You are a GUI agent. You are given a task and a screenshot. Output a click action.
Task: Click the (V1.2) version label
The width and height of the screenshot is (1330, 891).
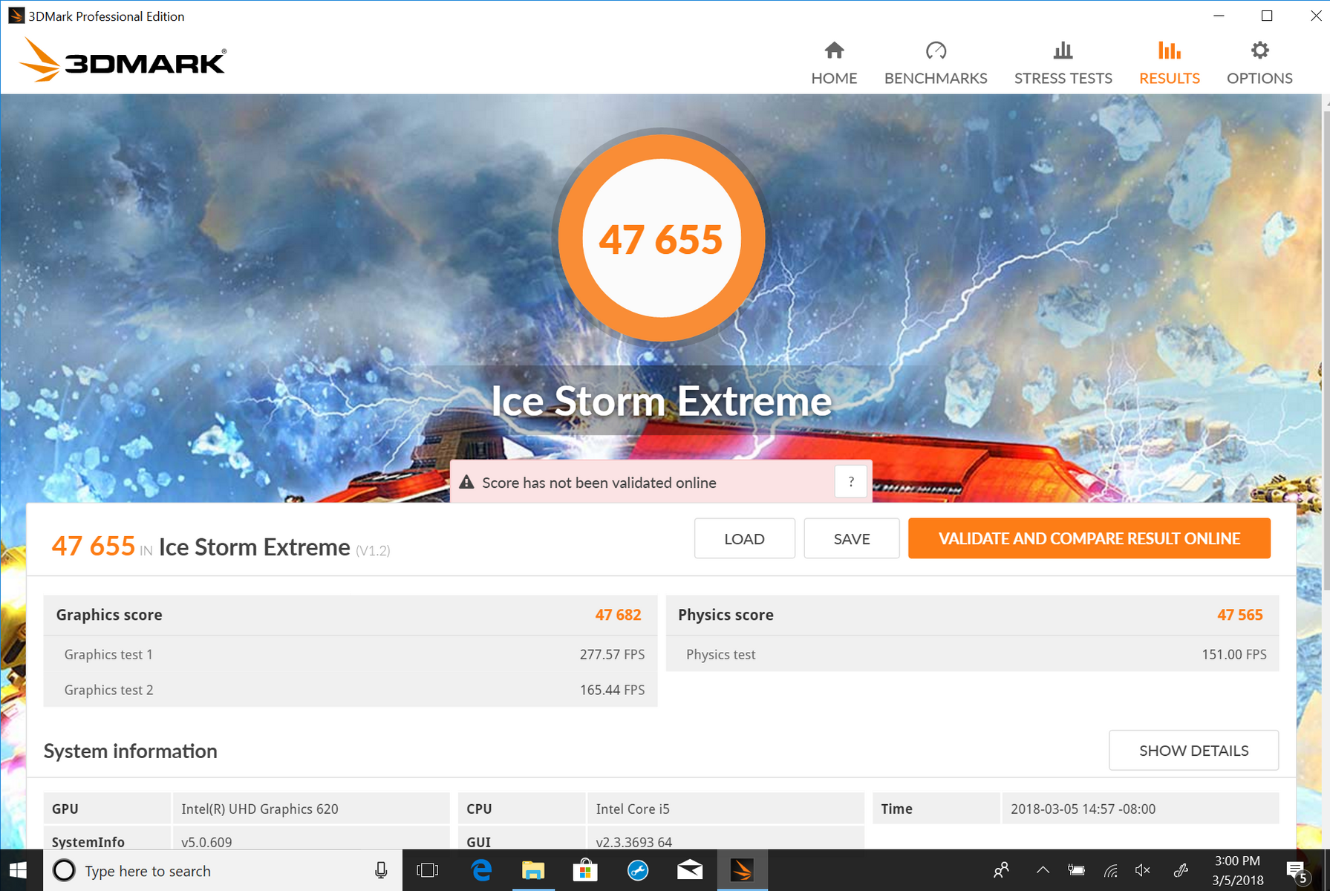pyautogui.click(x=373, y=550)
